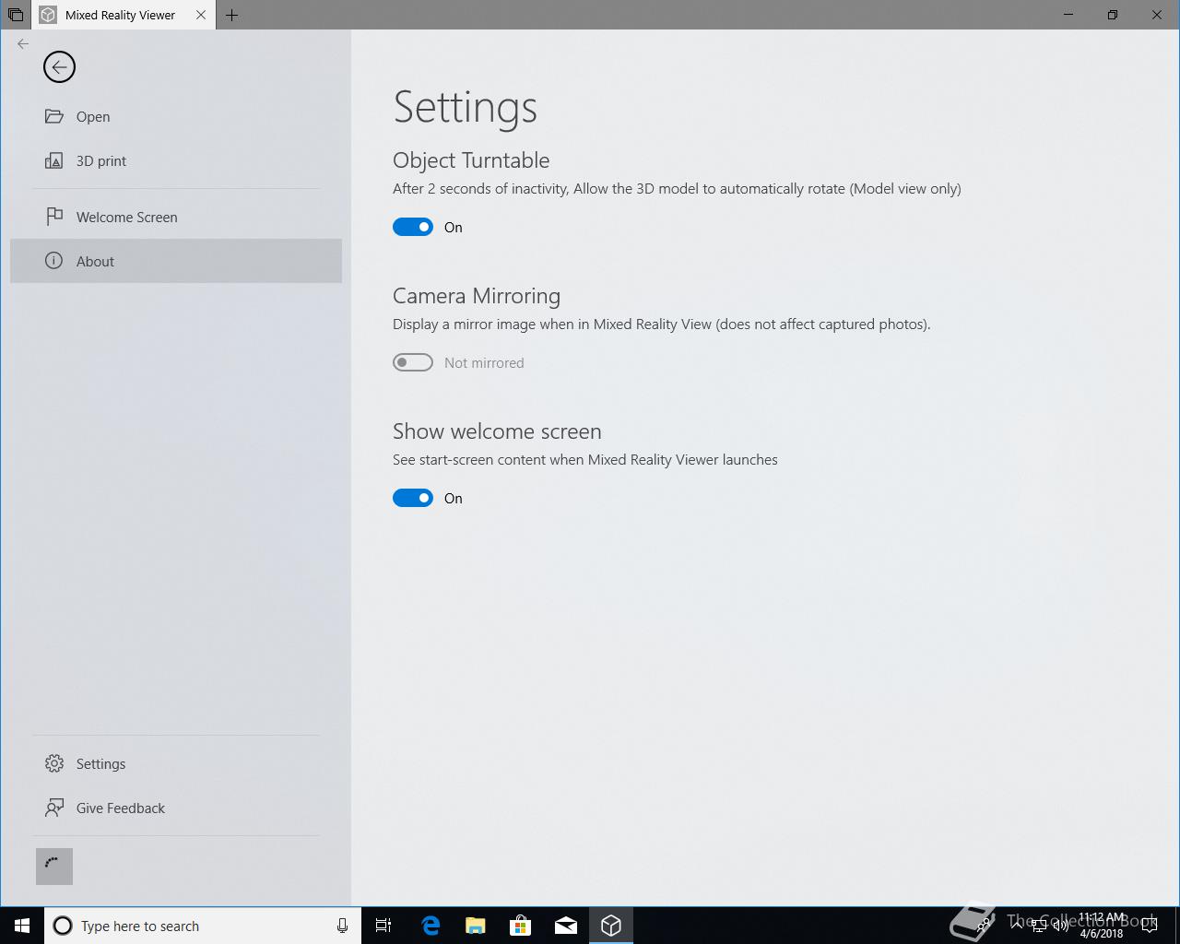The width and height of the screenshot is (1180, 944).
Task: Click the microphone icon in the search box
Action: [x=342, y=926]
